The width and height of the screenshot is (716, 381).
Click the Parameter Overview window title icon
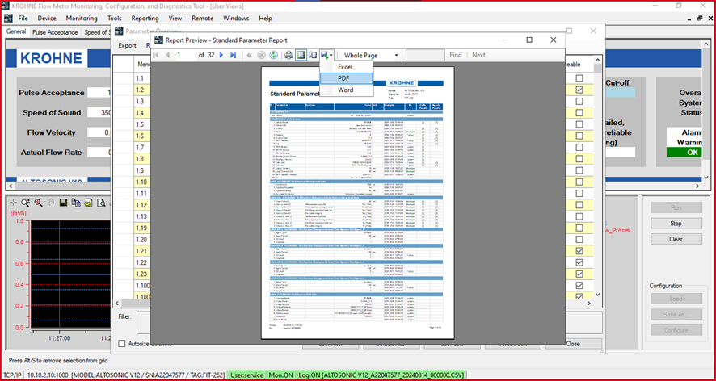click(119, 31)
